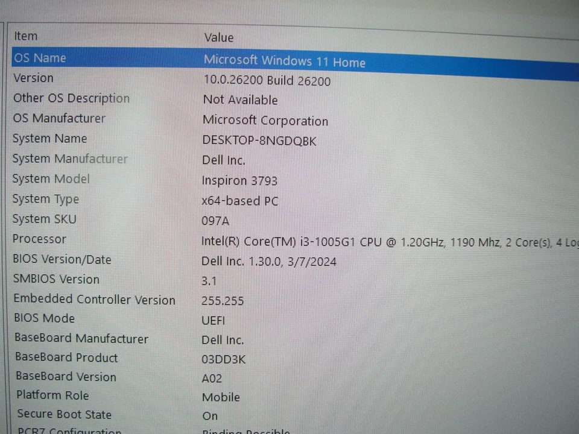Select the BIOS Version/Date row label
Image resolution: width=579 pixels, height=434 pixels.
coord(62,259)
